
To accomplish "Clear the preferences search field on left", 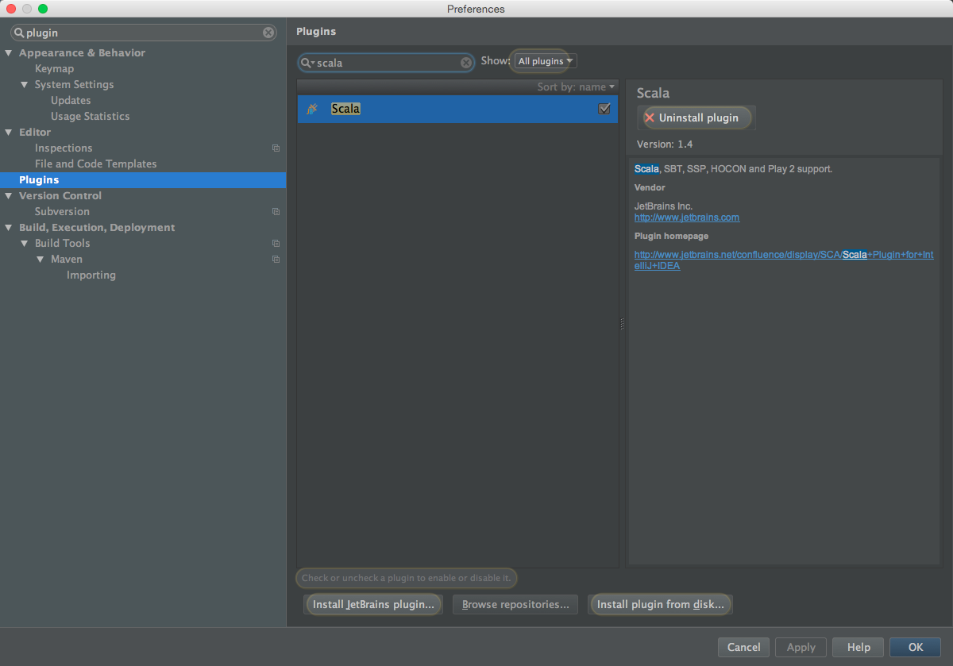I will (x=268, y=33).
